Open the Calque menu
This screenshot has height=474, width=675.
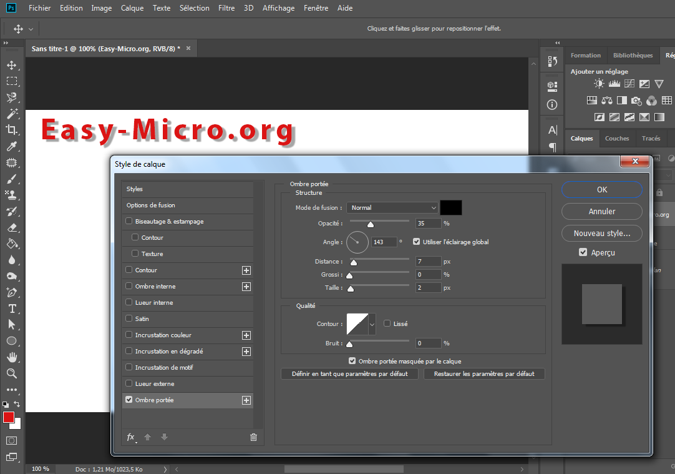click(132, 8)
